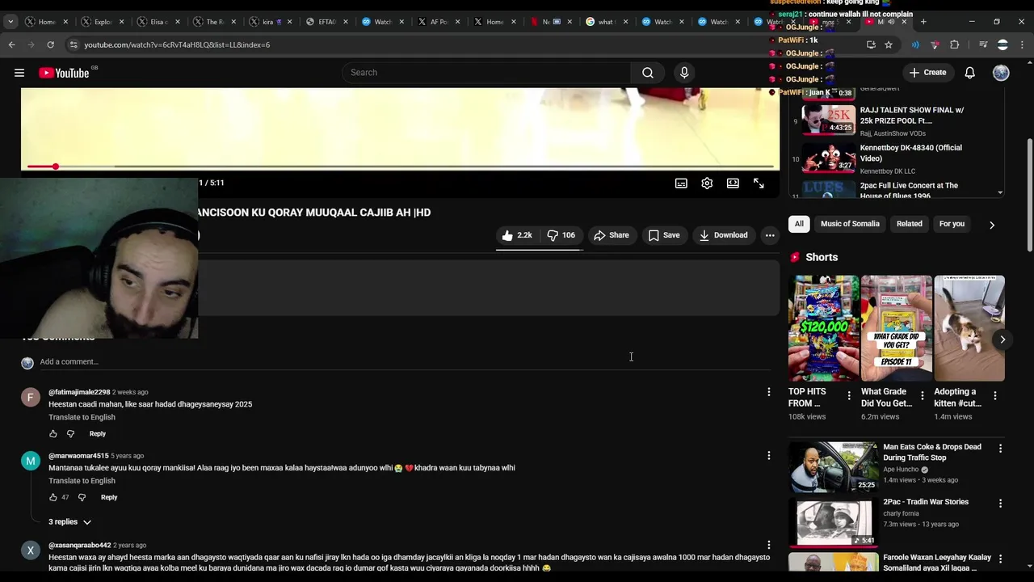
Task: Open browser extensions puzzle icon
Action: (954, 44)
